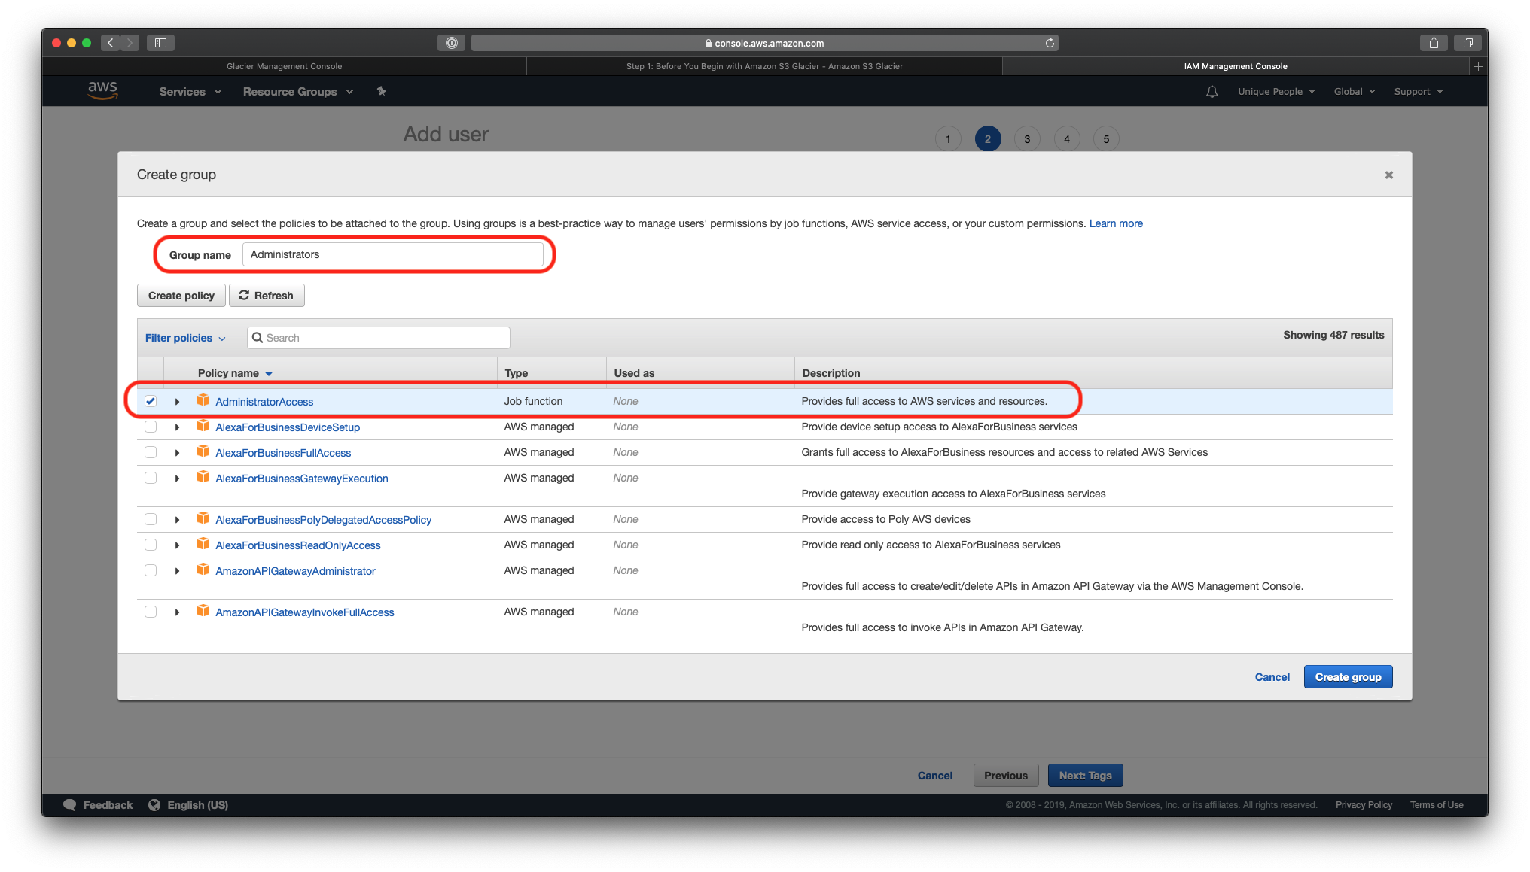1530x872 pixels.
Task: Check the AlexaForBusinessPolyDelegatedAccessPolicy checkbox
Action: click(151, 519)
